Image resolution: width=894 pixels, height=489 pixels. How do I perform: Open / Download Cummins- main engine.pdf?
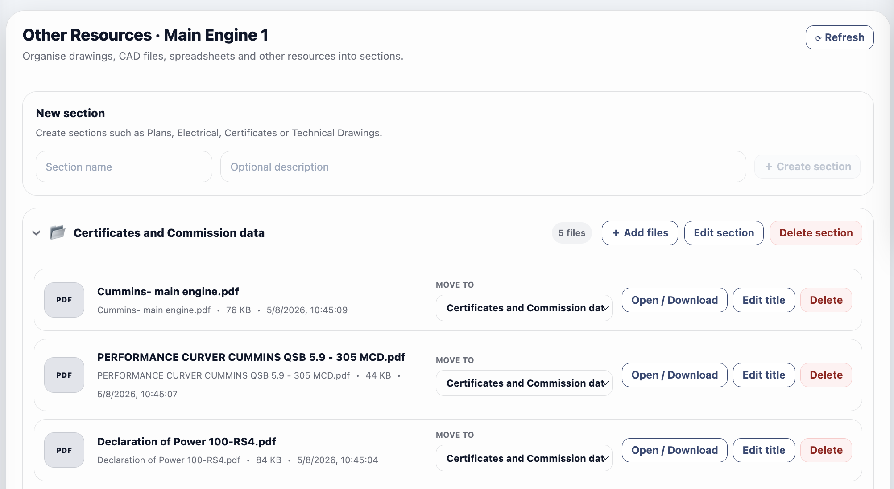tap(675, 300)
